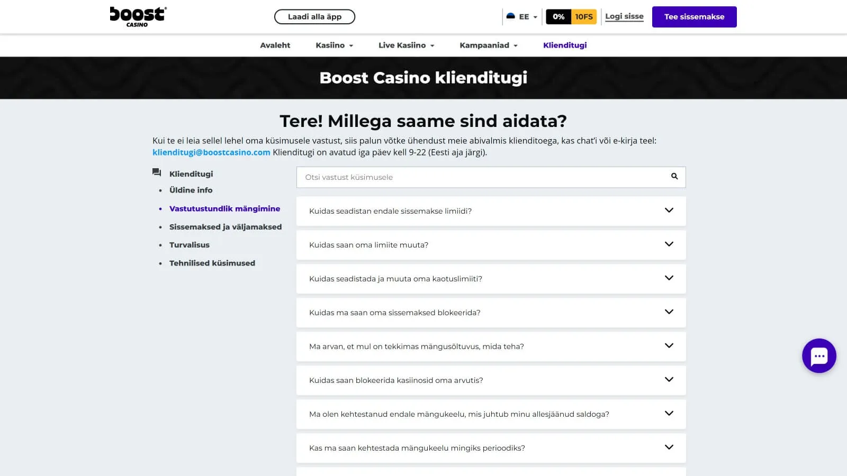Viewport: 847px width, 476px height.
Task: Click the Klienditugi chat bubbles icon
Action: pyautogui.click(x=157, y=172)
